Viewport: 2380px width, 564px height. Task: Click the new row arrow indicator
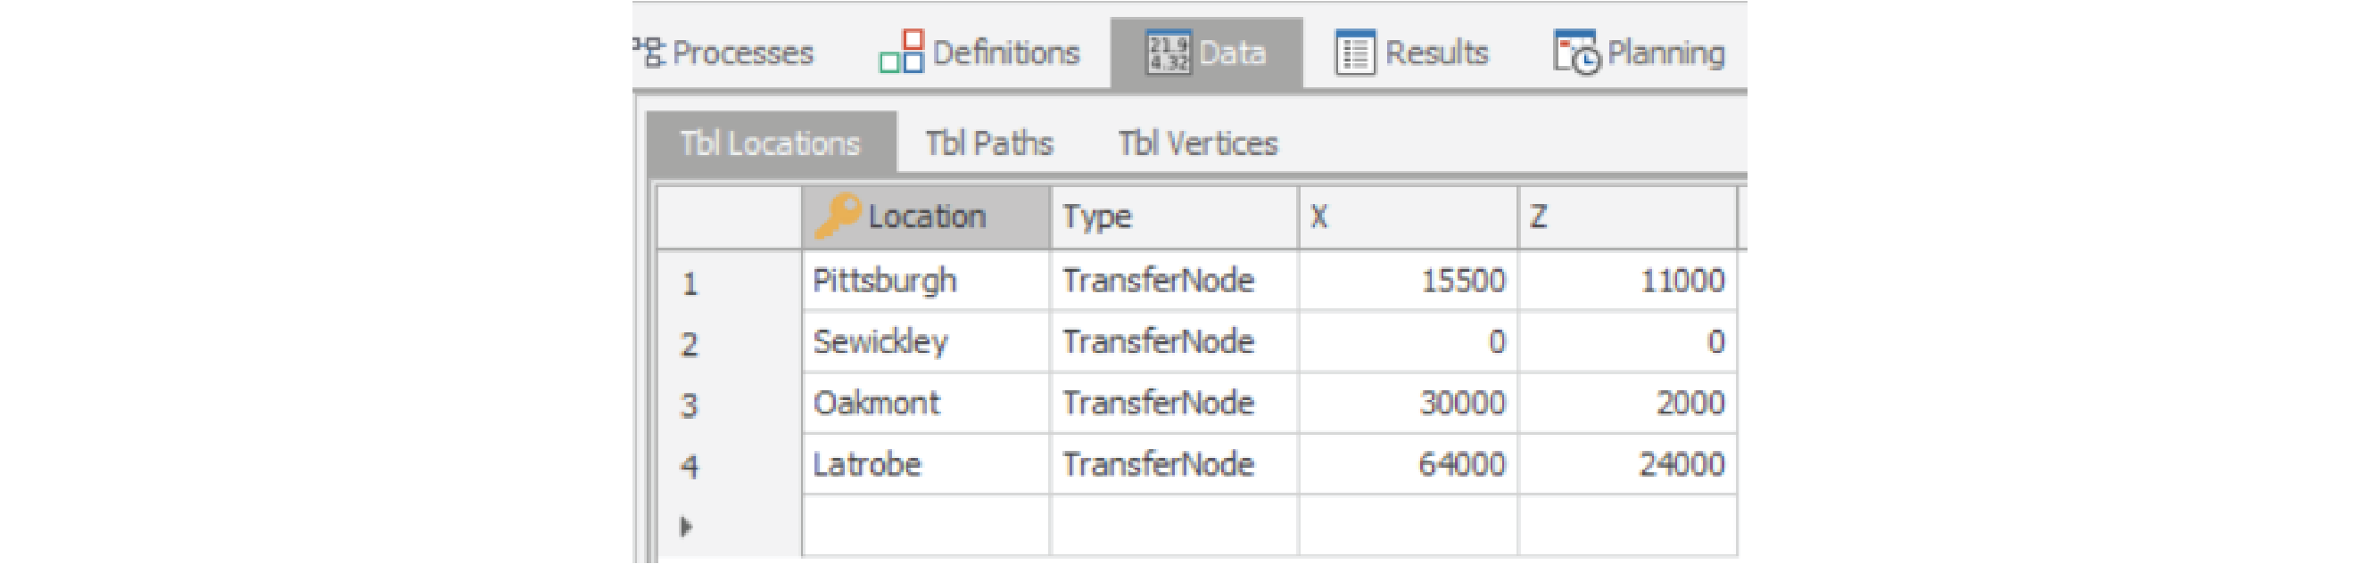pos(685,527)
